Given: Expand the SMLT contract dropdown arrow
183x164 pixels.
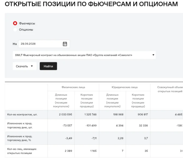Looking at the screenshot, I should (153, 55).
